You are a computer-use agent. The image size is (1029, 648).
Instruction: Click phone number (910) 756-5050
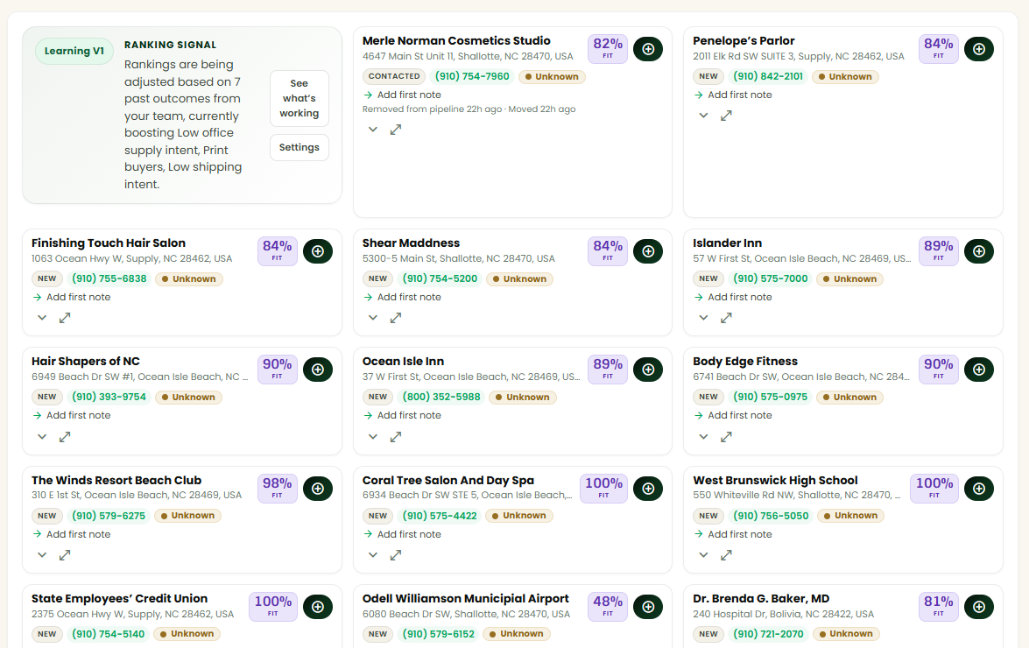point(771,516)
